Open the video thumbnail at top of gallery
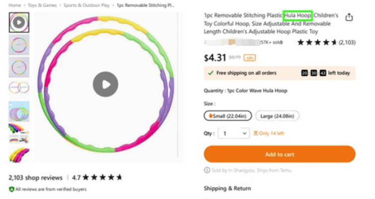The height and width of the screenshot is (199, 375). pyautogui.click(x=19, y=22)
